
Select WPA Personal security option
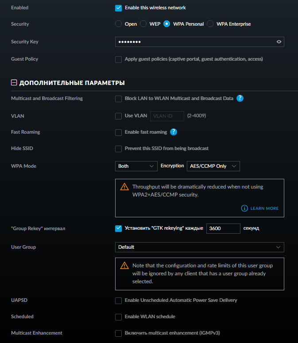tap(166, 24)
